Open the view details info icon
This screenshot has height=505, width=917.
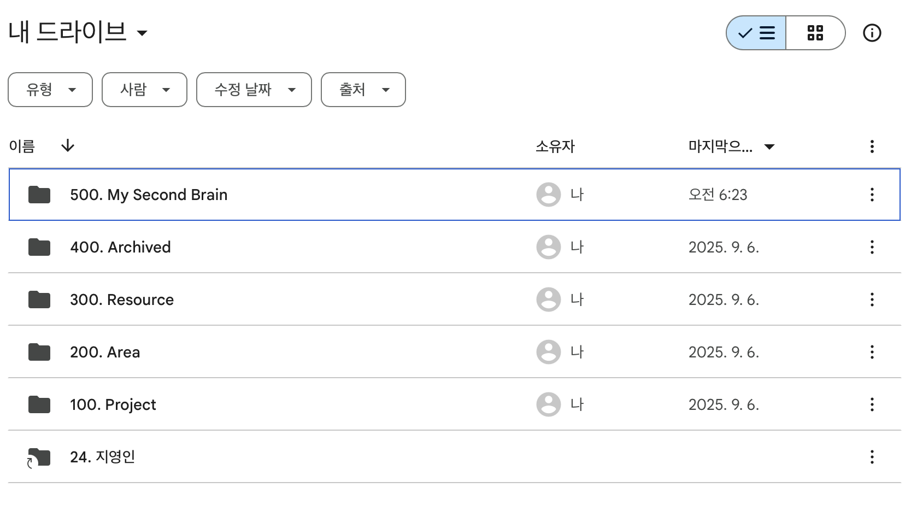[x=872, y=33]
